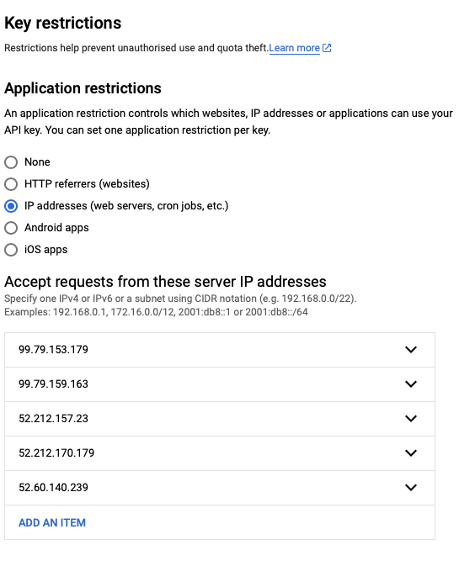Image resolution: width=459 pixels, height=561 pixels.
Task: Expand the 52.212.170.179 entry chevron
Action: tap(411, 453)
